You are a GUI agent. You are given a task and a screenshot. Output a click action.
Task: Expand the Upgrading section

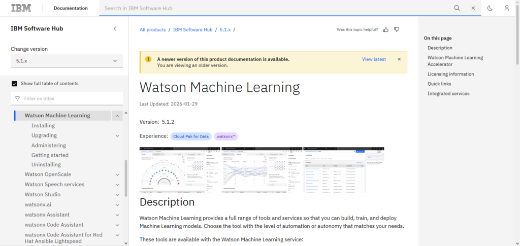tap(117, 135)
